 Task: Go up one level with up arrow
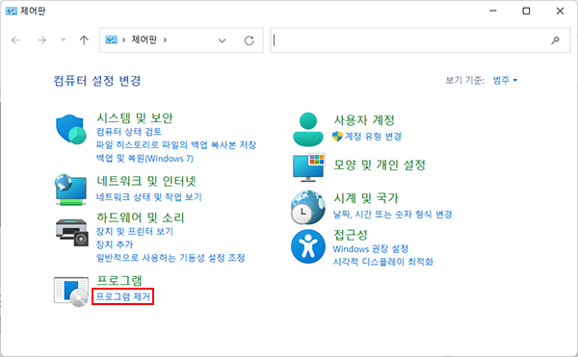84,39
